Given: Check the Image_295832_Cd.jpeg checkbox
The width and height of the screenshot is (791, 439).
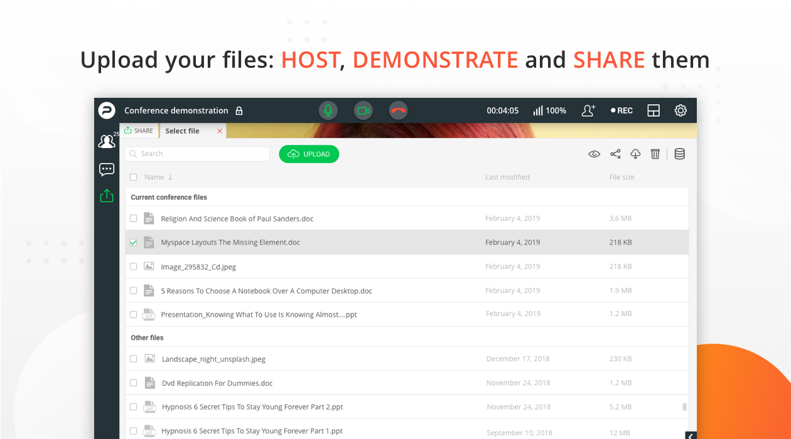Looking at the screenshot, I should (133, 267).
